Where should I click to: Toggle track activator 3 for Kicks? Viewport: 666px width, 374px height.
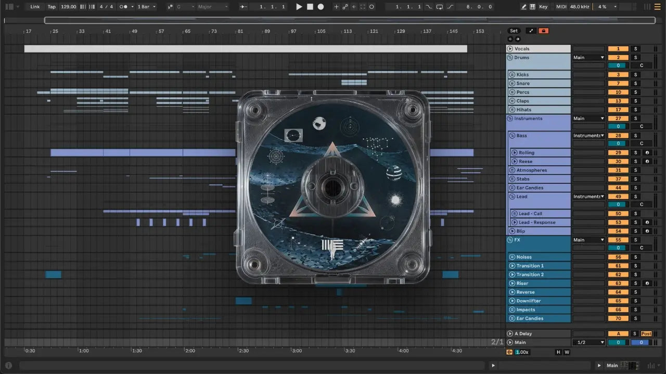618,75
